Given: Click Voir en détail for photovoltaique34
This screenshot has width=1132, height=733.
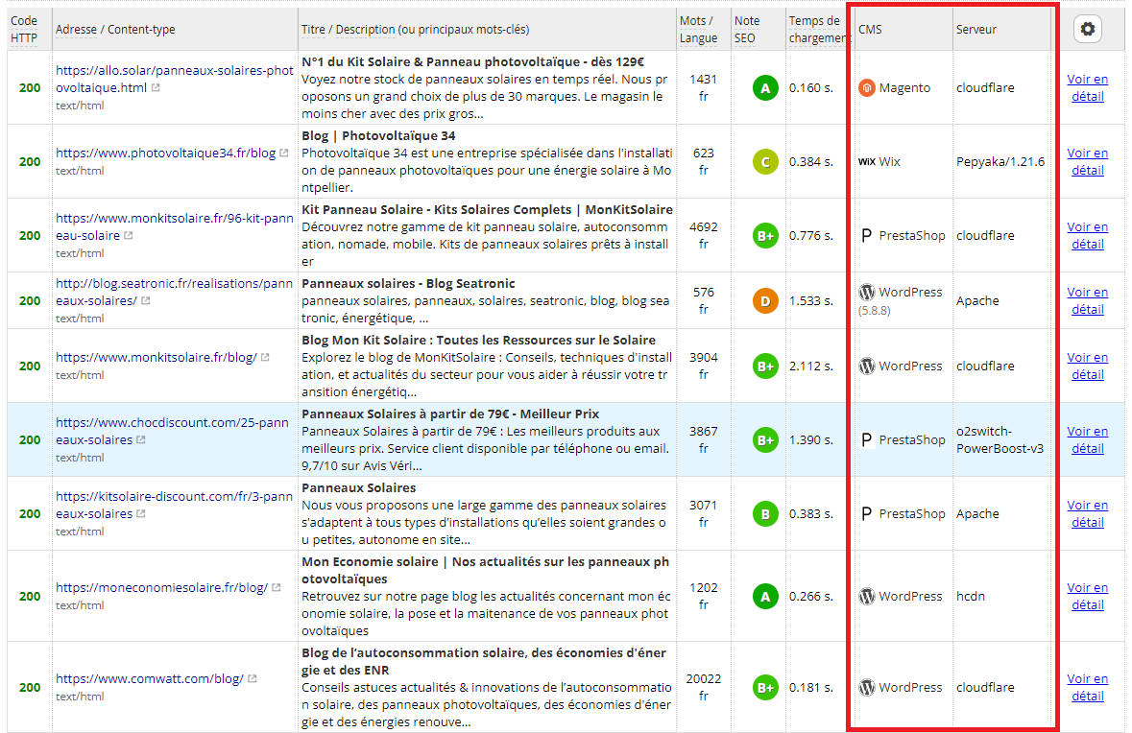Looking at the screenshot, I should [1087, 161].
